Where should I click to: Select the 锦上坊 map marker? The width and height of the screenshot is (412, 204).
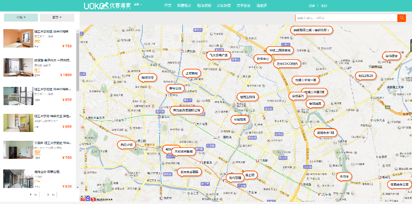click(249, 174)
